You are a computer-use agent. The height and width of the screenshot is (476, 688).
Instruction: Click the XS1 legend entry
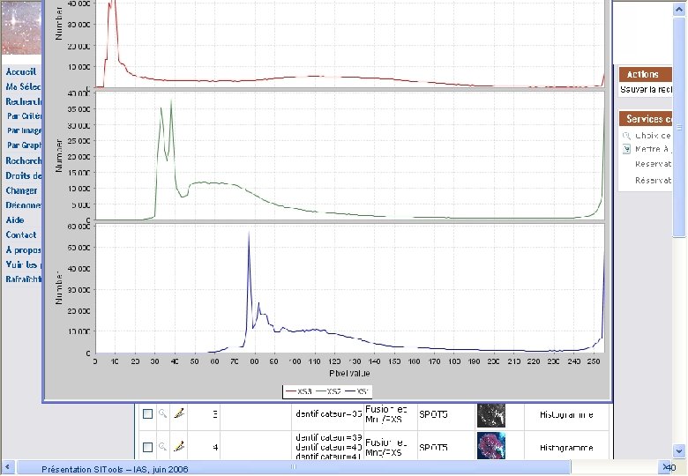click(356, 391)
